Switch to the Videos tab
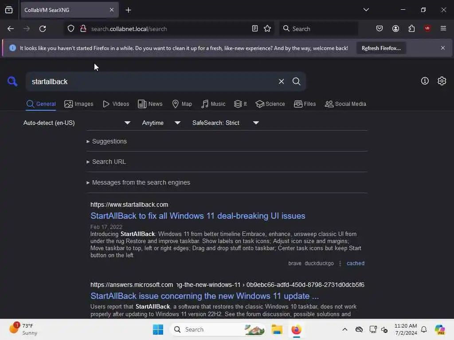454x340 pixels. tap(116, 104)
